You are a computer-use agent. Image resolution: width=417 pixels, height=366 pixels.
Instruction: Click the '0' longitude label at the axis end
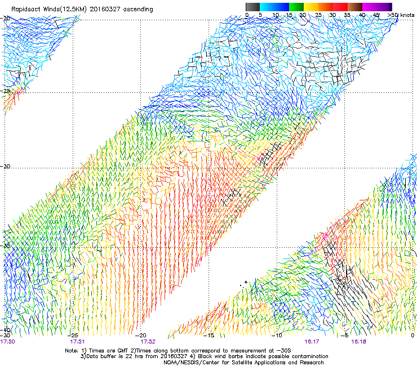click(412, 336)
